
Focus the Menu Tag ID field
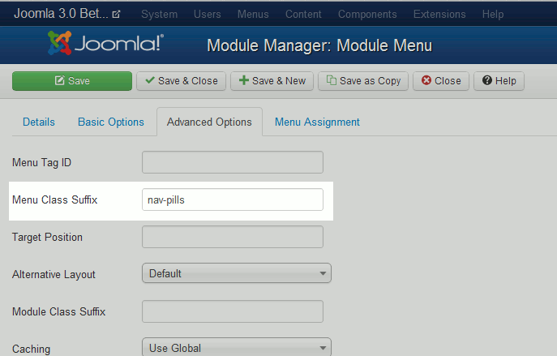(x=233, y=162)
